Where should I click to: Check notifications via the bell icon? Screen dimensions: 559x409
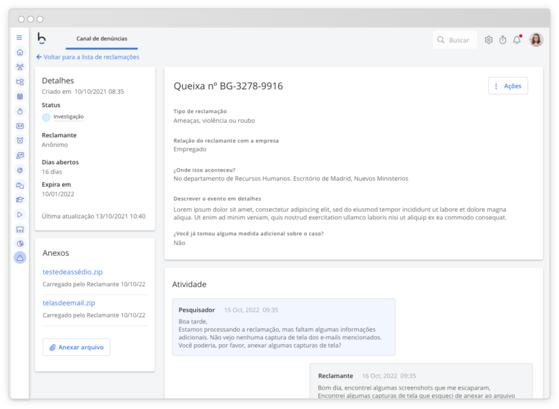click(x=517, y=40)
